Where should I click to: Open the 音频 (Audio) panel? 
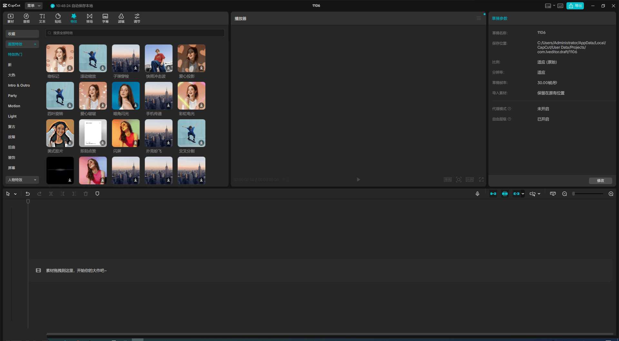[26, 18]
